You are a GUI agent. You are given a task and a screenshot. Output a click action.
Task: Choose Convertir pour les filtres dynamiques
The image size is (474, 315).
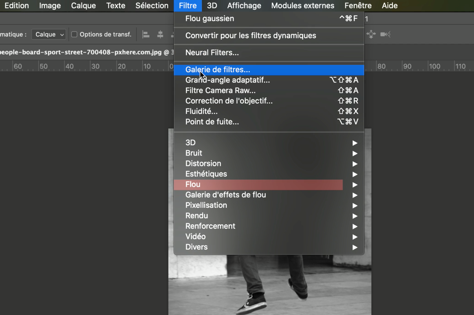[x=269, y=36]
